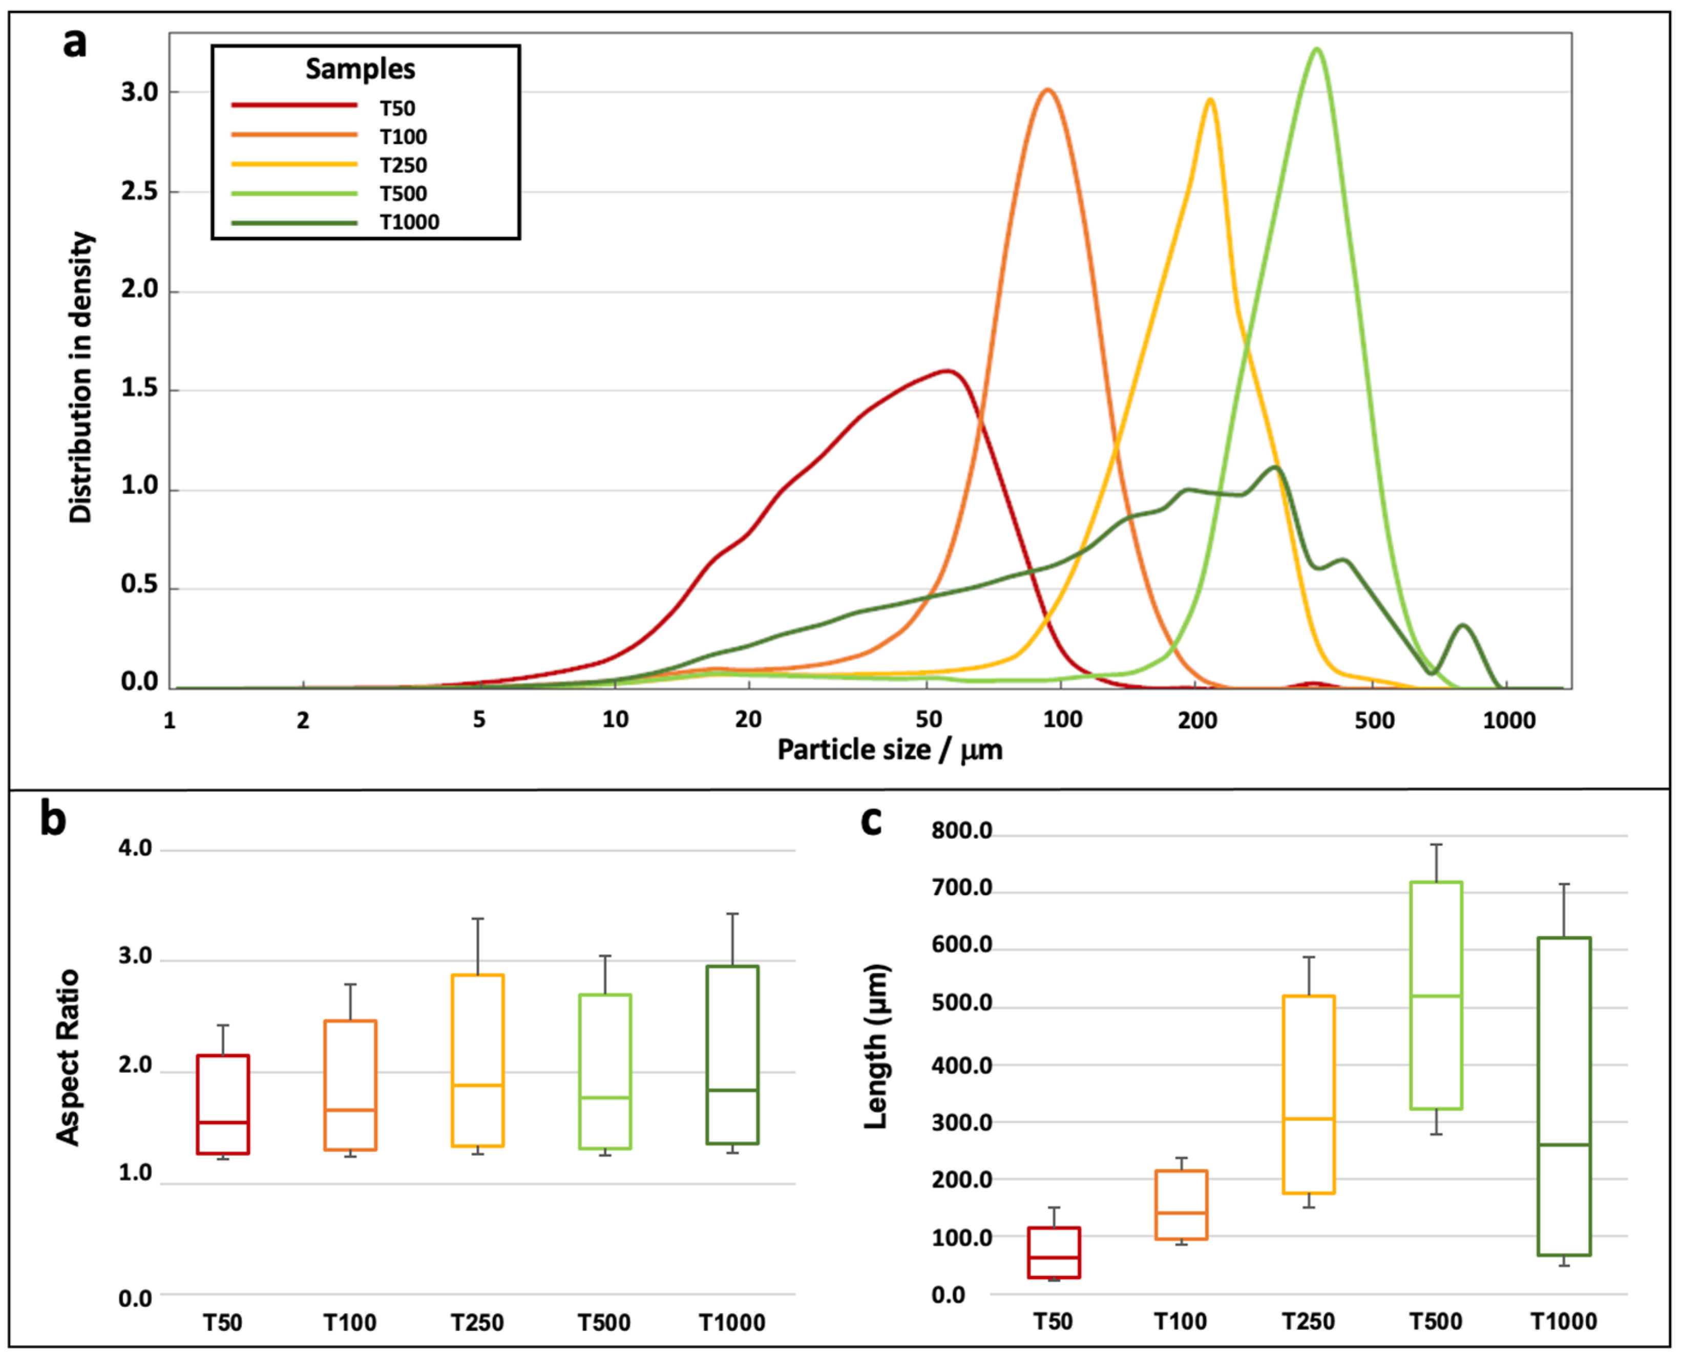The width and height of the screenshot is (1681, 1359).
Task: Click the T250 yellow legend line
Action: click(x=295, y=164)
